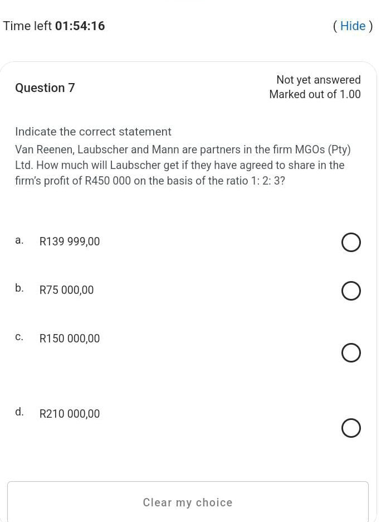This screenshot has height=522, width=386.
Task: Click the Hide link
Action: (x=353, y=26)
